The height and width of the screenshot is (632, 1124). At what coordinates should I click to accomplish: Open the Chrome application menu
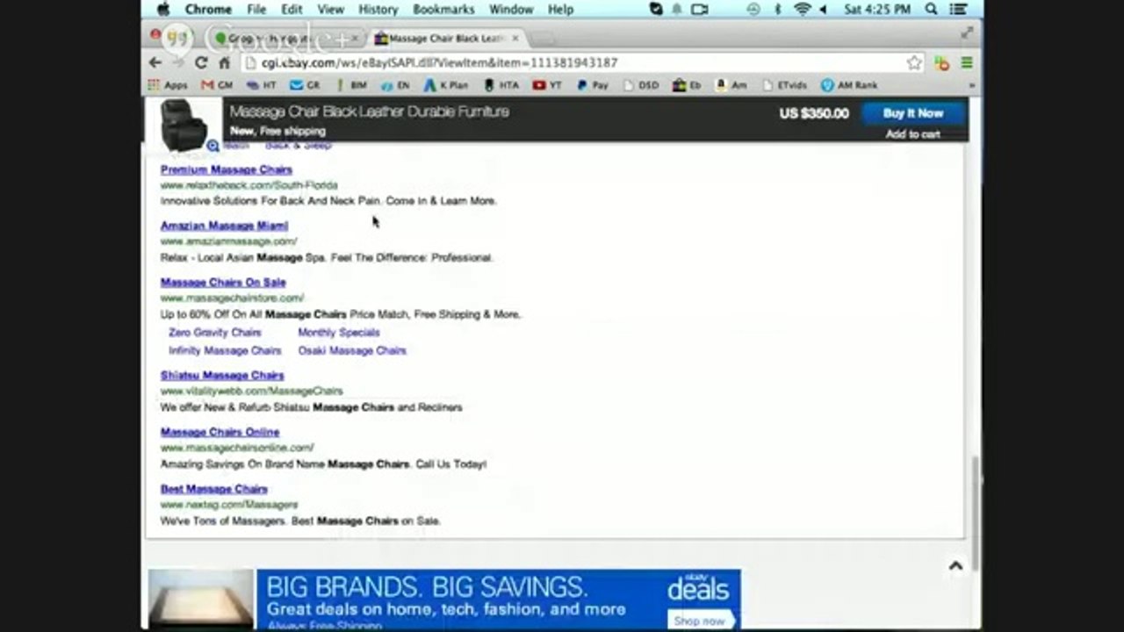[x=208, y=10]
